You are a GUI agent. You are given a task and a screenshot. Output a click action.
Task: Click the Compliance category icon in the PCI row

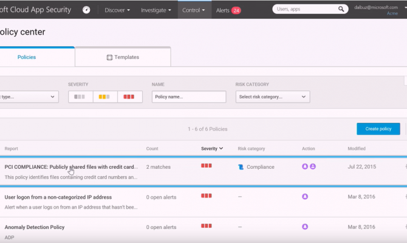click(x=241, y=167)
